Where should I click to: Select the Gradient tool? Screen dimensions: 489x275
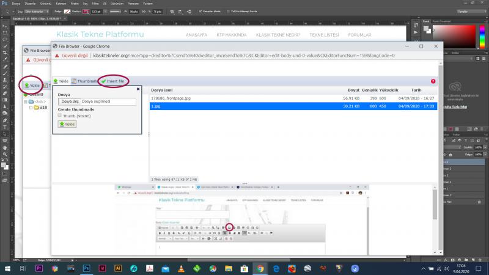coord(5,100)
